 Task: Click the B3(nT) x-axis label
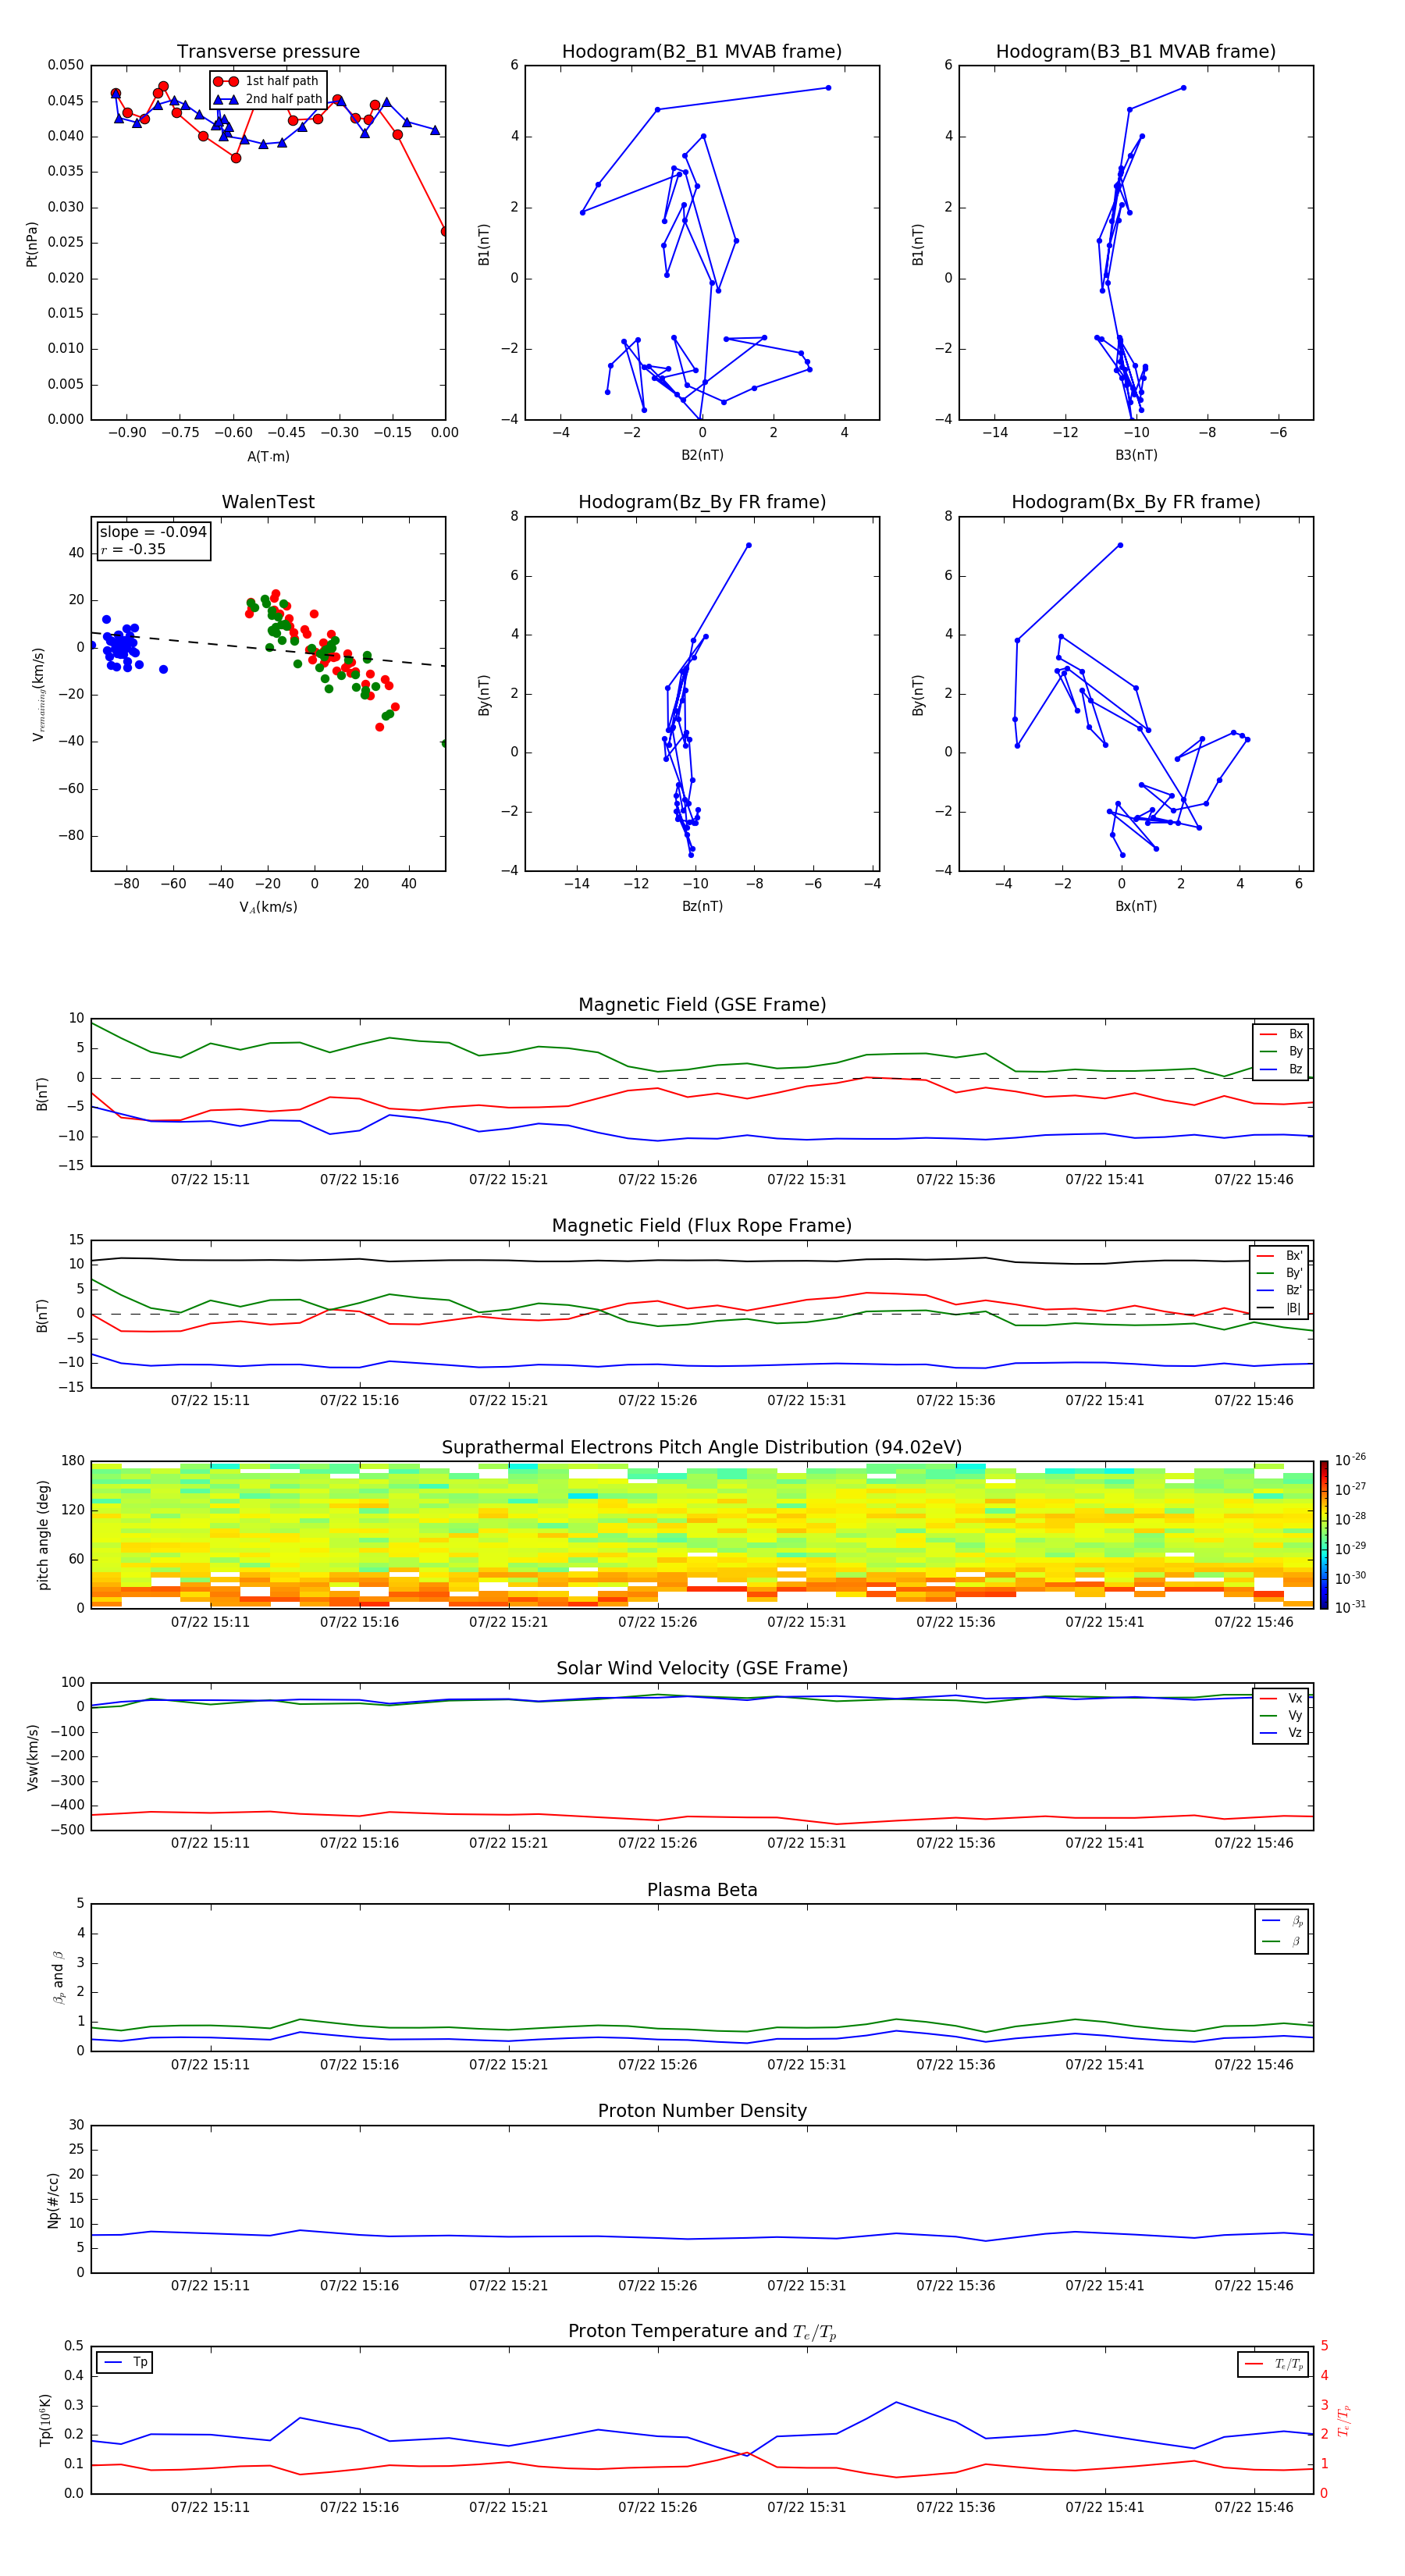click(x=1136, y=455)
